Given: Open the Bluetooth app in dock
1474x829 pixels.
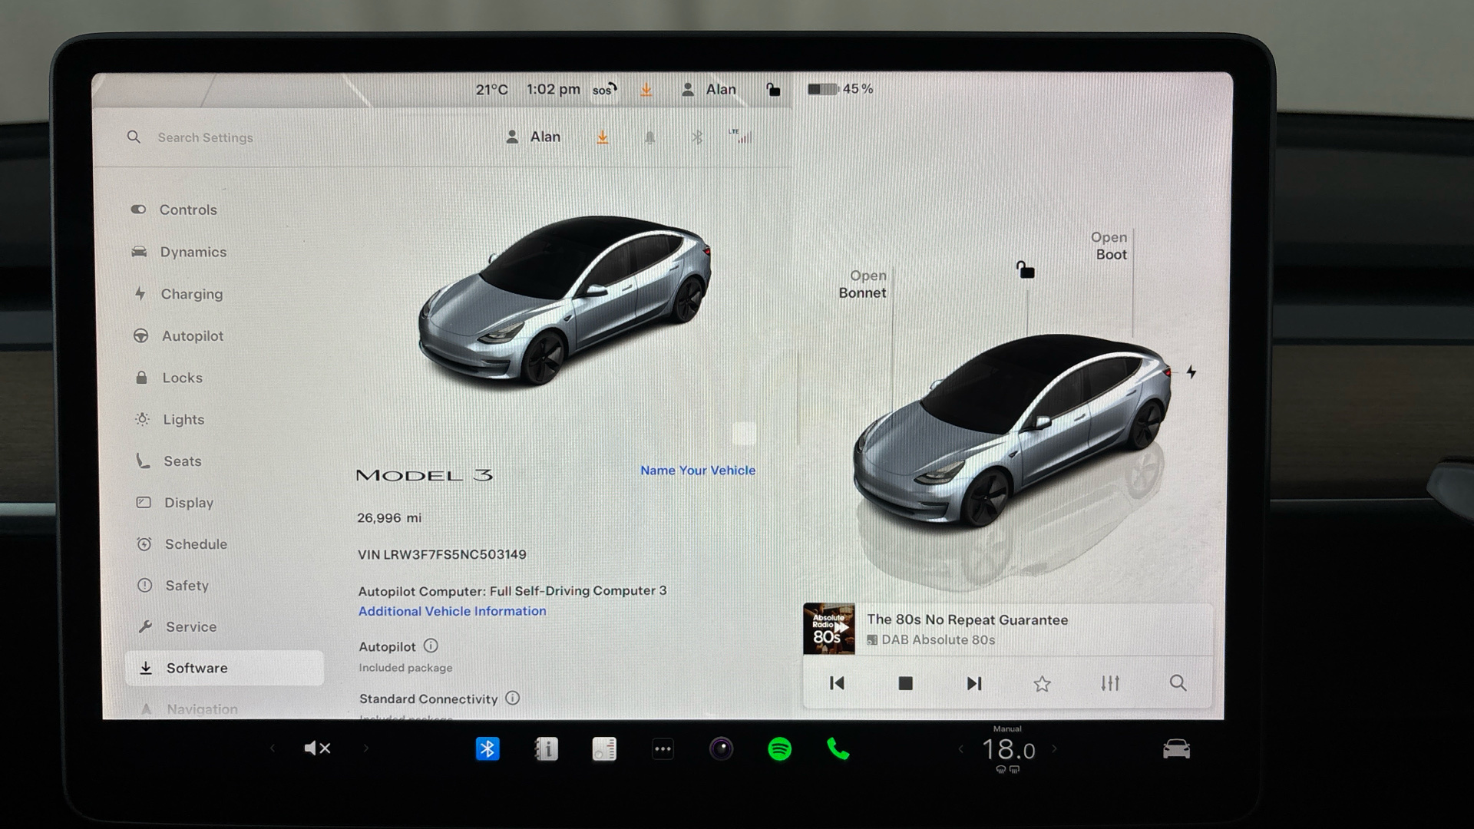Looking at the screenshot, I should click(x=487, y=748).
